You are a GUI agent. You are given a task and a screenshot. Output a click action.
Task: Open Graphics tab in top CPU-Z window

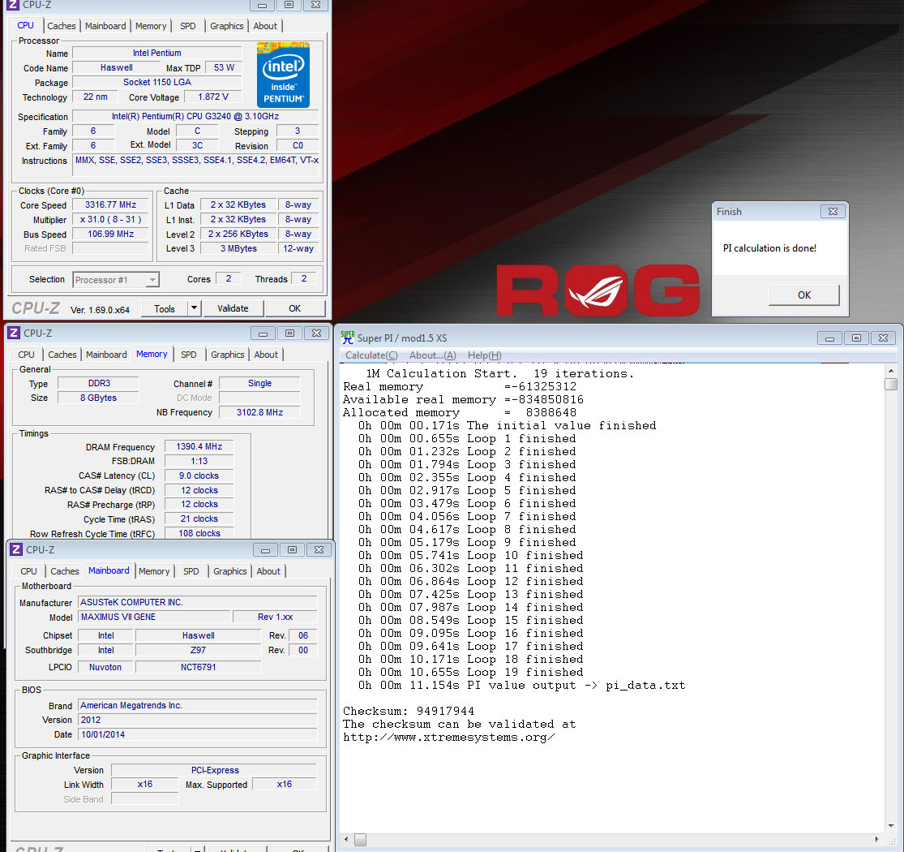[226, 26]
